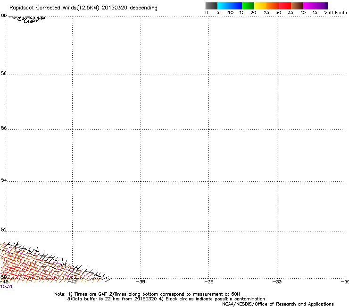Click the longitude label -39
Screen dimensions: 349x307
[x=141, y=282]
